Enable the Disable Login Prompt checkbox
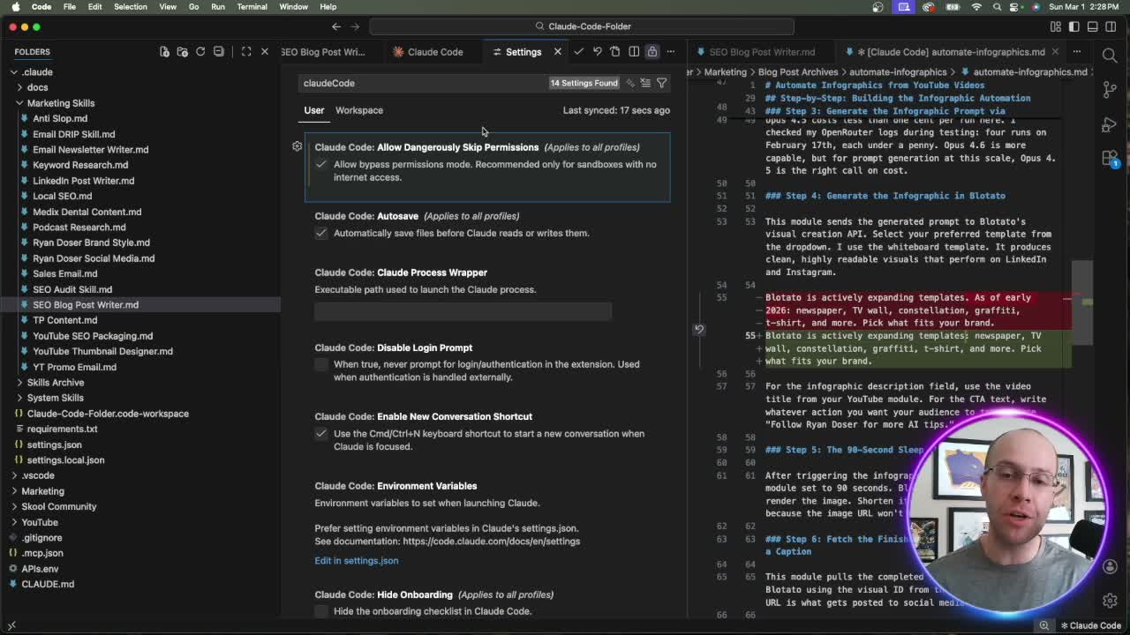 [x=321, y=364]
